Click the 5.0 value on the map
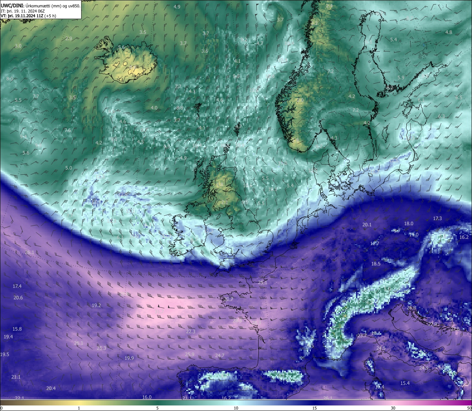 tap(69, 168)
